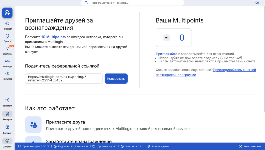Open the Присоединяйтесь к нашей партнерской программе link
265x150 pixels.
coord(206,72)
